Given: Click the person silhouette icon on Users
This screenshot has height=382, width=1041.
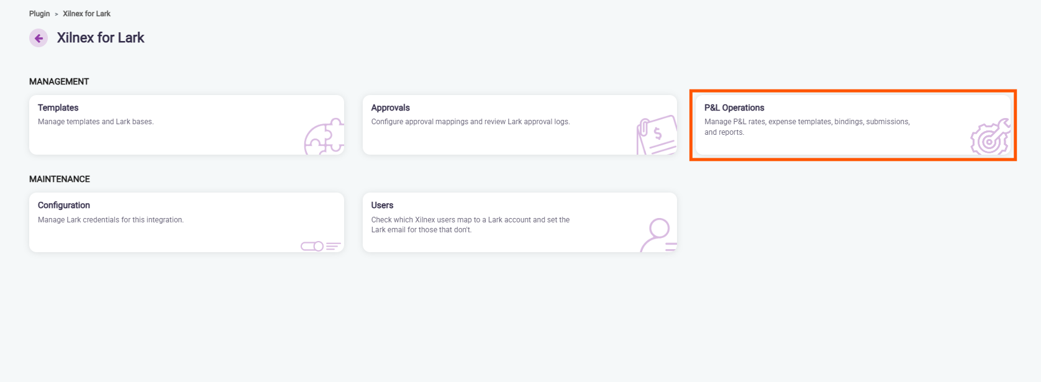Looking at the screenshot, I should coord(658,235).
